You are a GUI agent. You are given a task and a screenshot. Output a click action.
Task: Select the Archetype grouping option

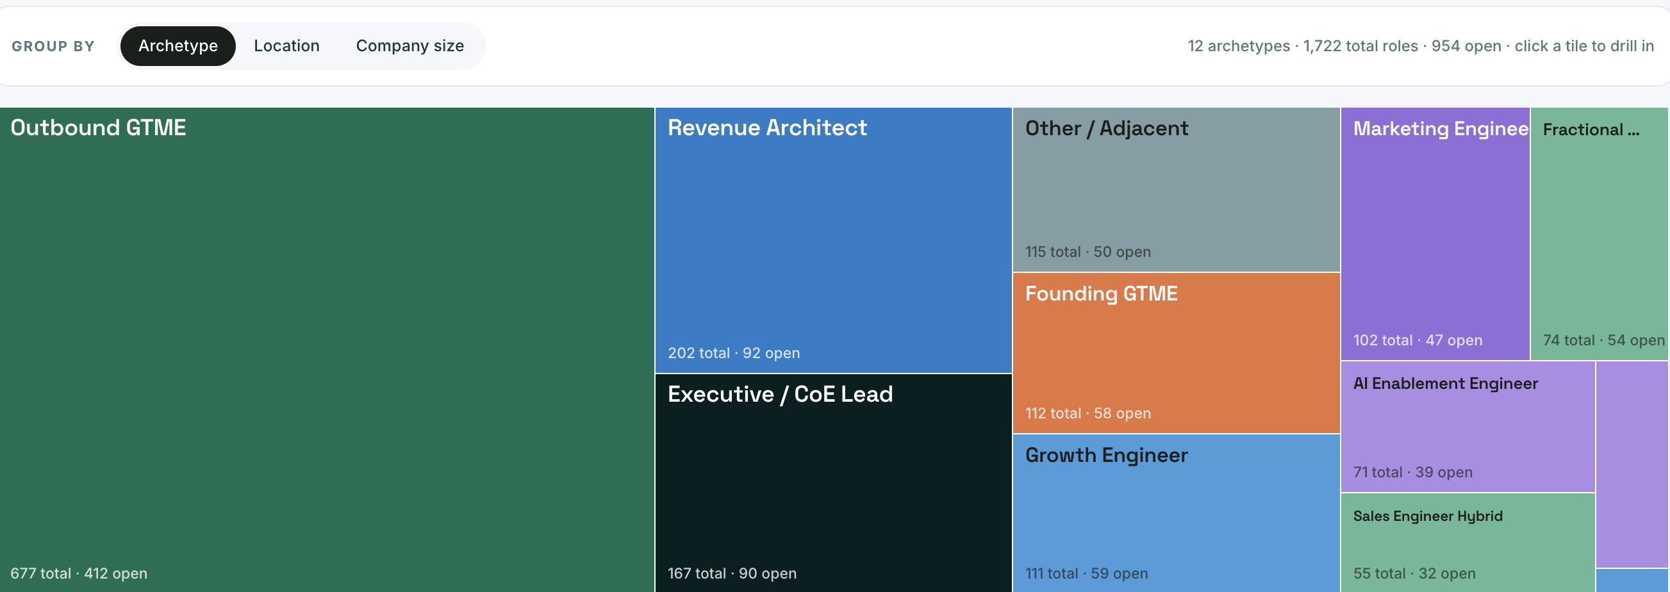(x=178, y=46)
